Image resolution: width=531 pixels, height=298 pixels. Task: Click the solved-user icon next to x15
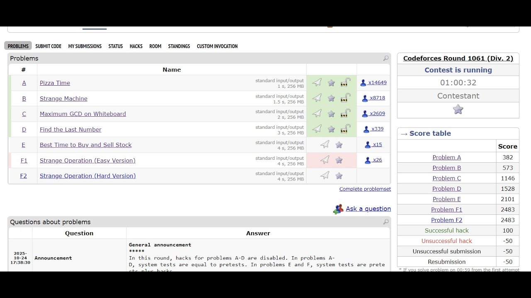[368, 145]
